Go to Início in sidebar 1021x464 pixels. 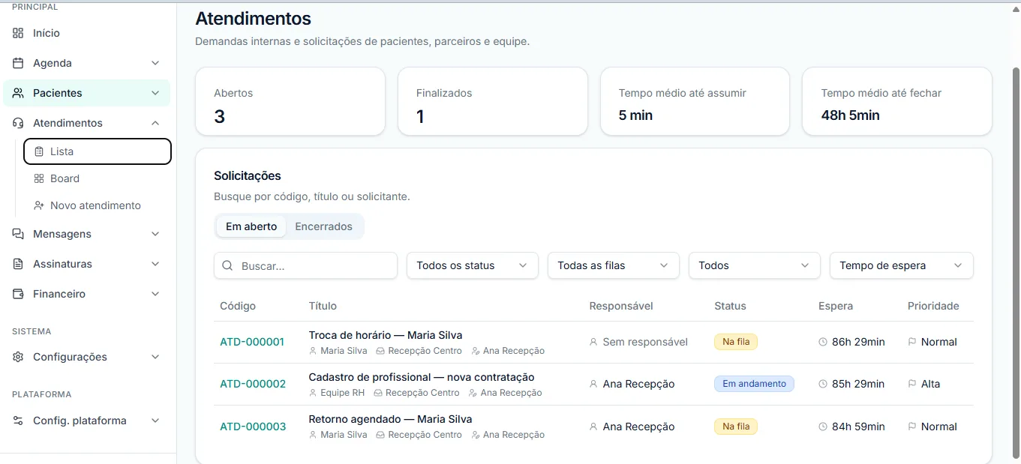pyautogui.click(x=87, y=33)
